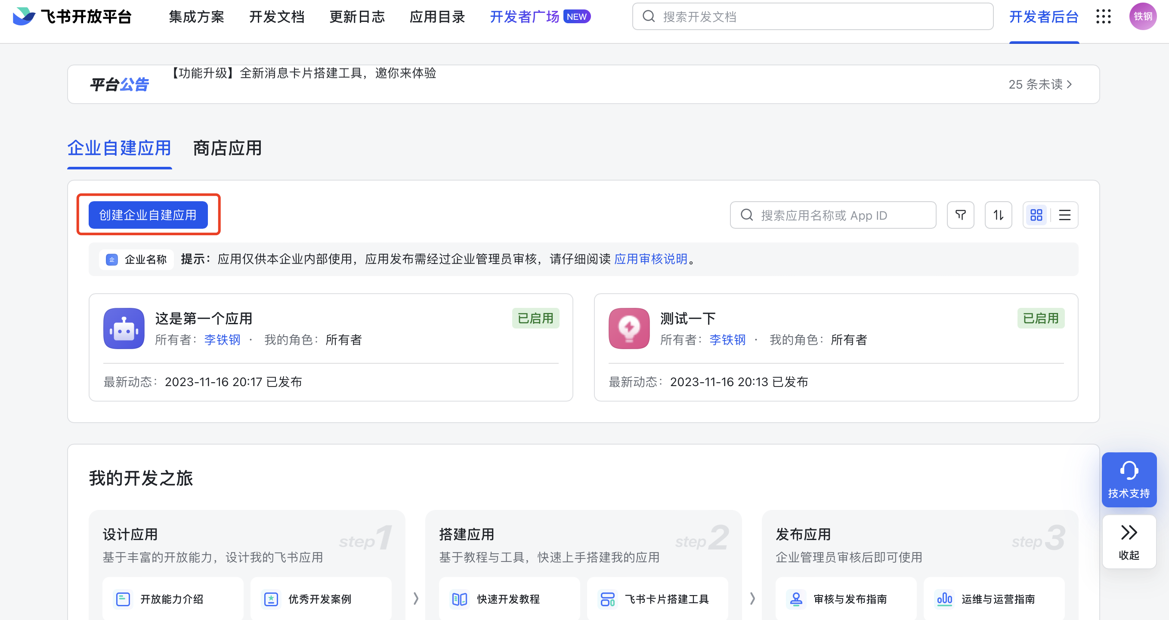Go to 开发者后台

tap(1044, 17)
